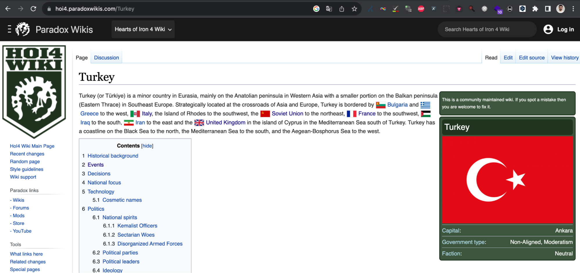Jump to Political parties section

pyautogui.click(x=120, y=253)
